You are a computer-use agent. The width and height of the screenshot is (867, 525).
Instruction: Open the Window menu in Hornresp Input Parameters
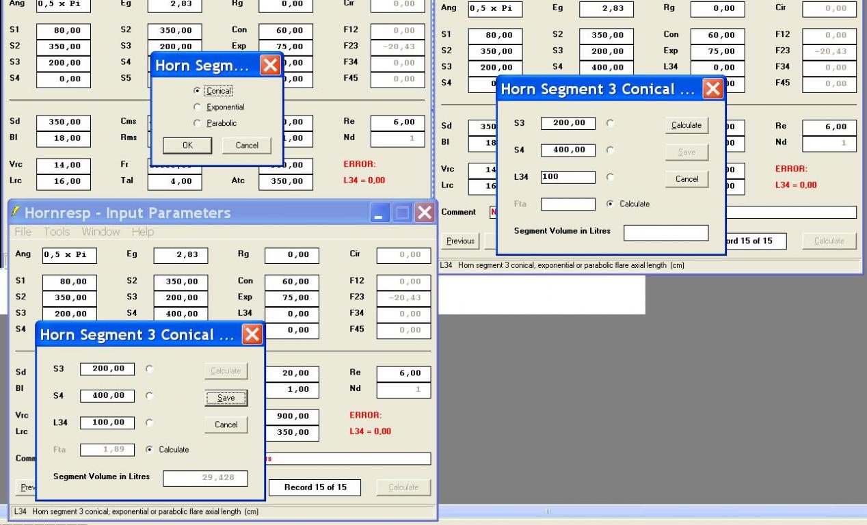101,232
